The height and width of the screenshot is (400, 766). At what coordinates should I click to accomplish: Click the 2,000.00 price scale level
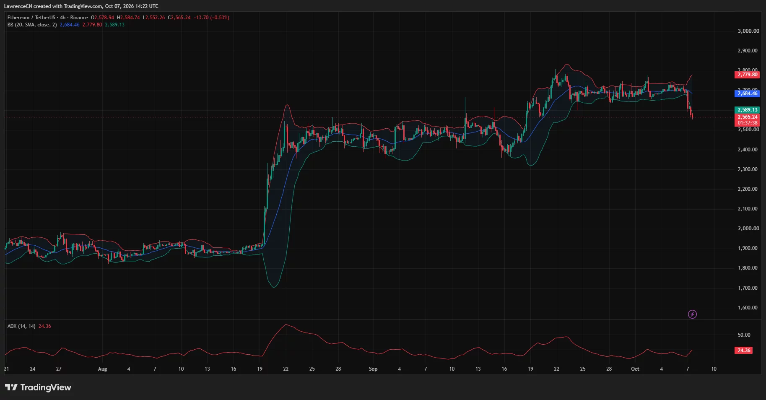748,229
